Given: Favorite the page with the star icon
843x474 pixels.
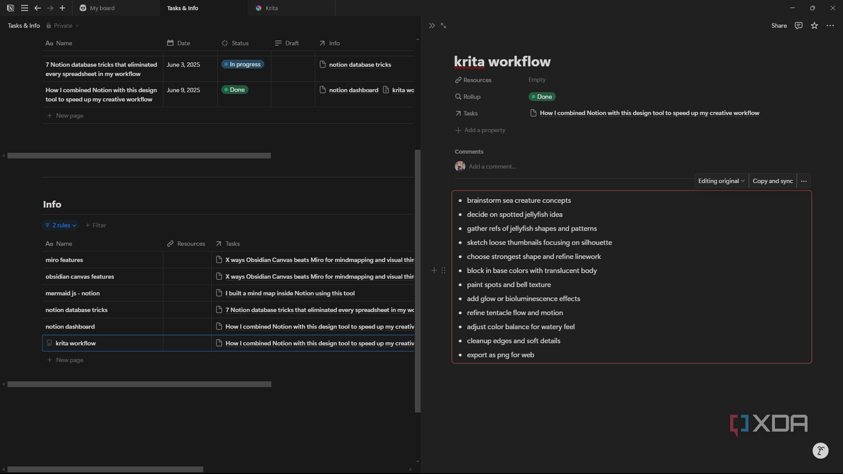Looking at the screenshot, I should (x=814, y=26).
